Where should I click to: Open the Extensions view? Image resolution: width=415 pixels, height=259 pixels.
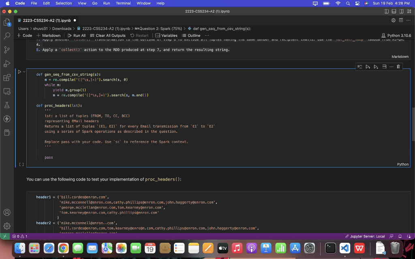tap(7, 77)
